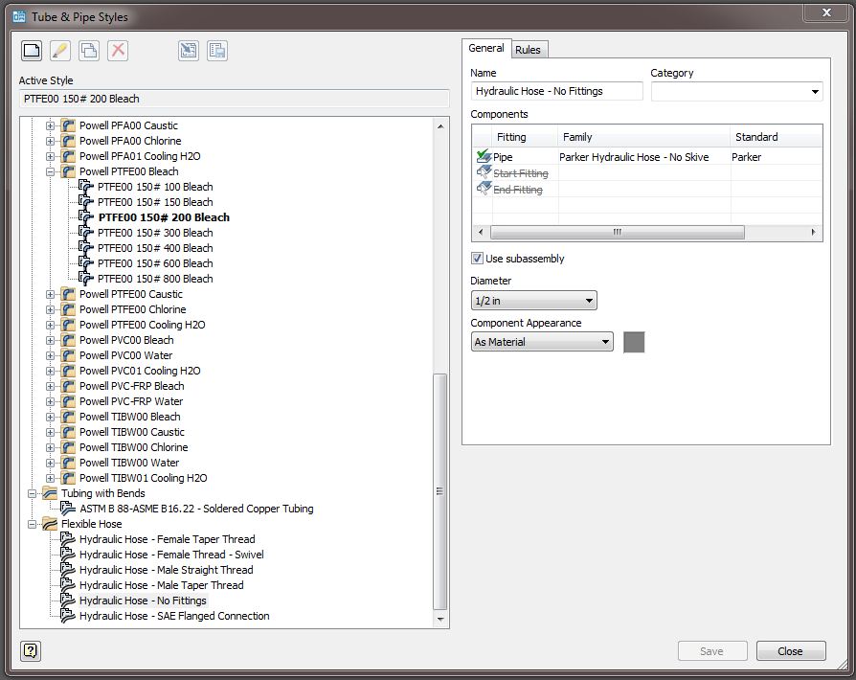Viewport: 856px width, 680px height.
Task: Click the Powell TIBW00 Caustic folder icon
Action: coord(68,432)
